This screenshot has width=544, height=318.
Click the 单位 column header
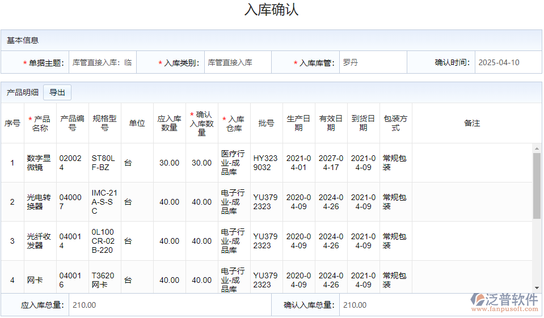click(137, 123)
